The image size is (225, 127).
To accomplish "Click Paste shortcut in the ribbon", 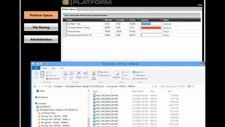I will [x=53, y=79].
